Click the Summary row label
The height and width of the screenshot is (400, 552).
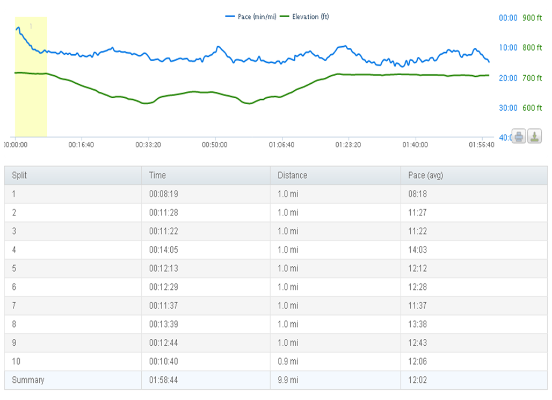pyautogui.click(x=28, y=380)
